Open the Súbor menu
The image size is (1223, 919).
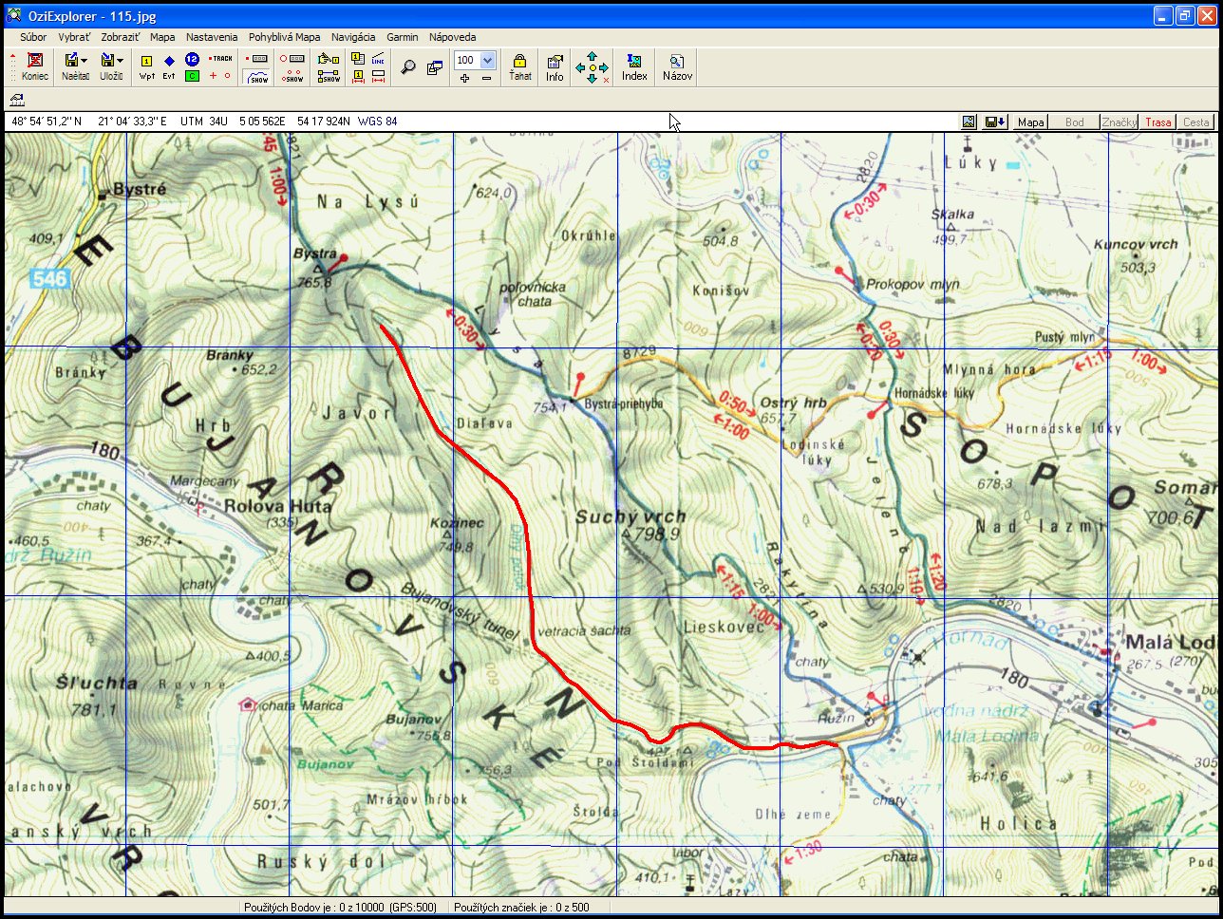coord(33,37)
